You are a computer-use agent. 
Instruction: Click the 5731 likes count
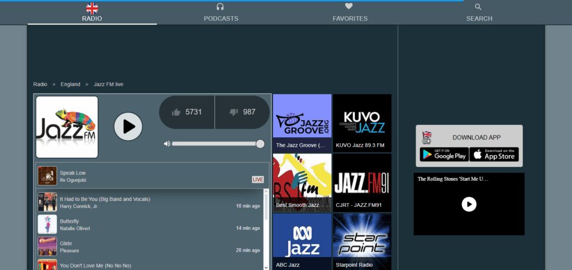(193, 112)
